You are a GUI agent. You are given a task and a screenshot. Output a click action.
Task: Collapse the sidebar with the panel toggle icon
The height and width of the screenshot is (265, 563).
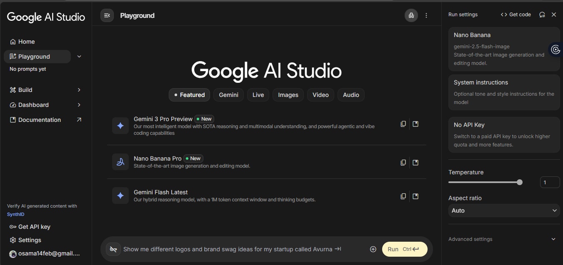click(x=107, y=15)
